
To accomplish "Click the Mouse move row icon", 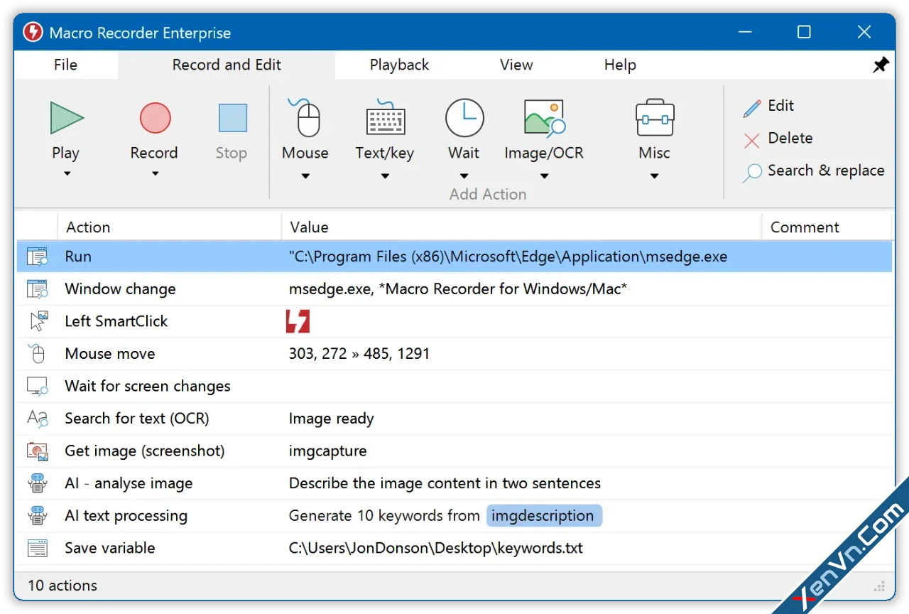I will pos(37,354).
